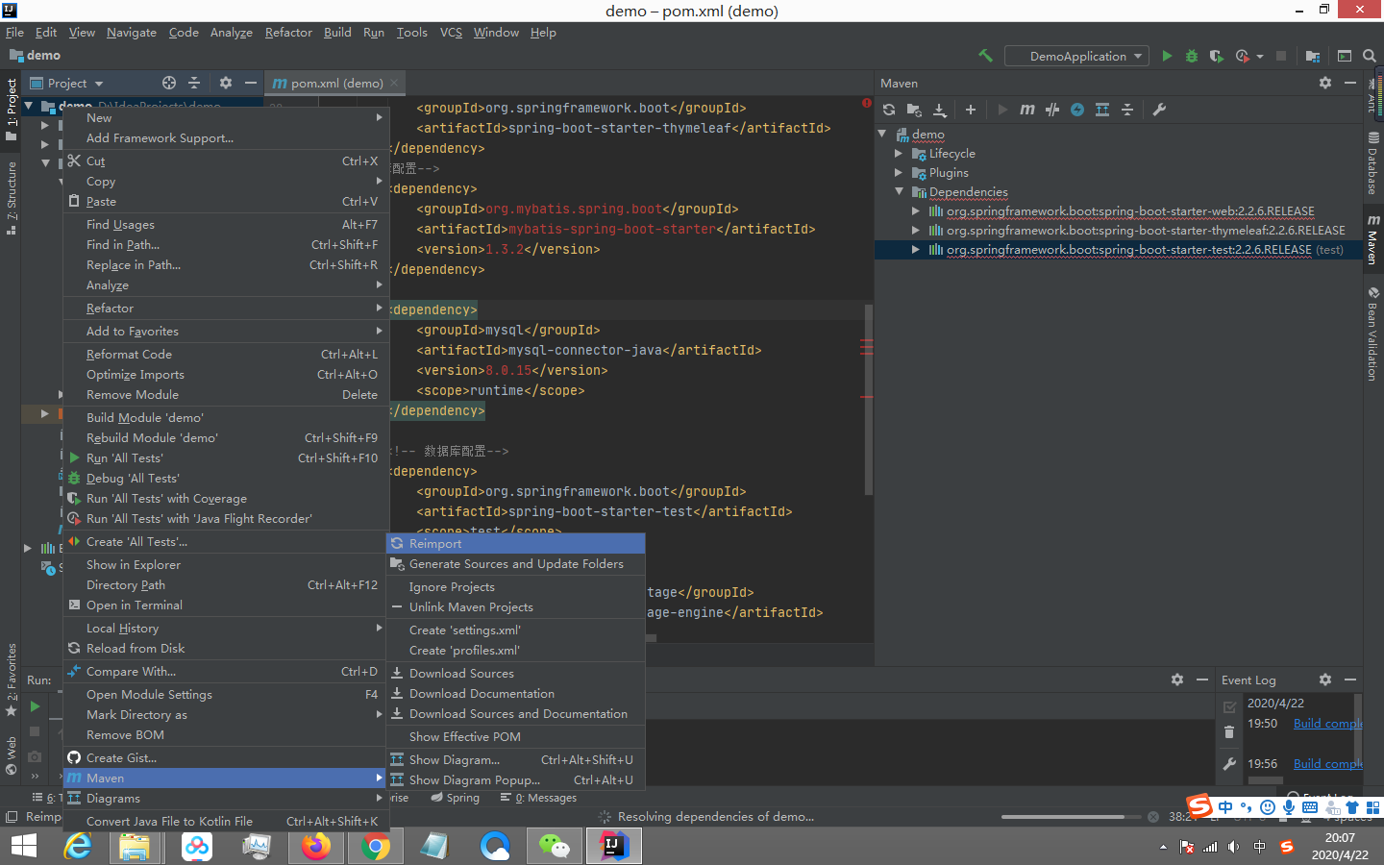Image resolution: width=1384 pixels, height=865 pixels.
Task: Clear Event Log with trash icon
Action: pyautogui.click(x=1229, y=732)
